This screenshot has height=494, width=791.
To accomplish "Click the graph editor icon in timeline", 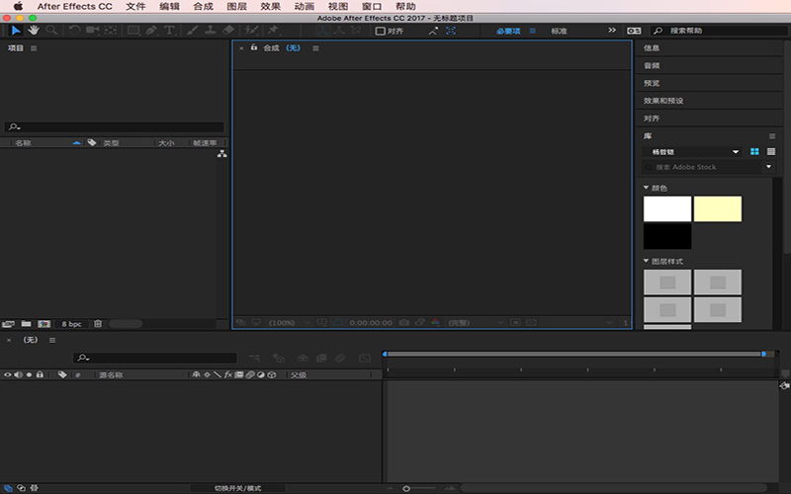I will tap(365, 358).
